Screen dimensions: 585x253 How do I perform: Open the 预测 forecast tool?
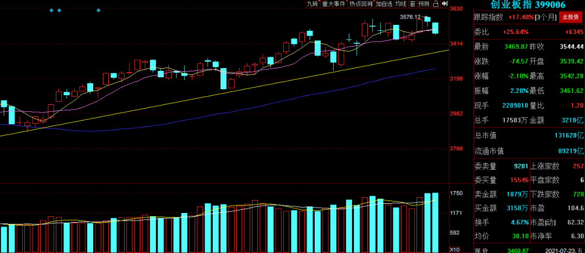424,4
